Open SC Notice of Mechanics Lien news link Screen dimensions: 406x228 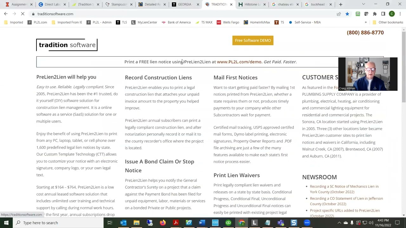pyautogui.click(x=344, y=189)
